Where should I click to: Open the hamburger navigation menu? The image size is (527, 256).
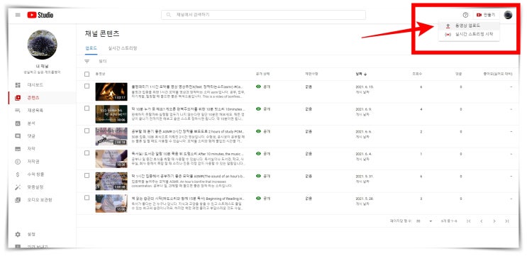point(18,15)
